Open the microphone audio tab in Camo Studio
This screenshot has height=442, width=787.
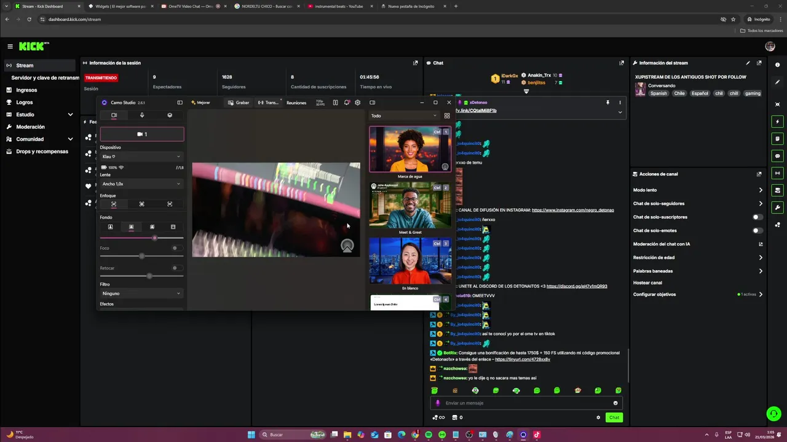click(x=142, y=115)
